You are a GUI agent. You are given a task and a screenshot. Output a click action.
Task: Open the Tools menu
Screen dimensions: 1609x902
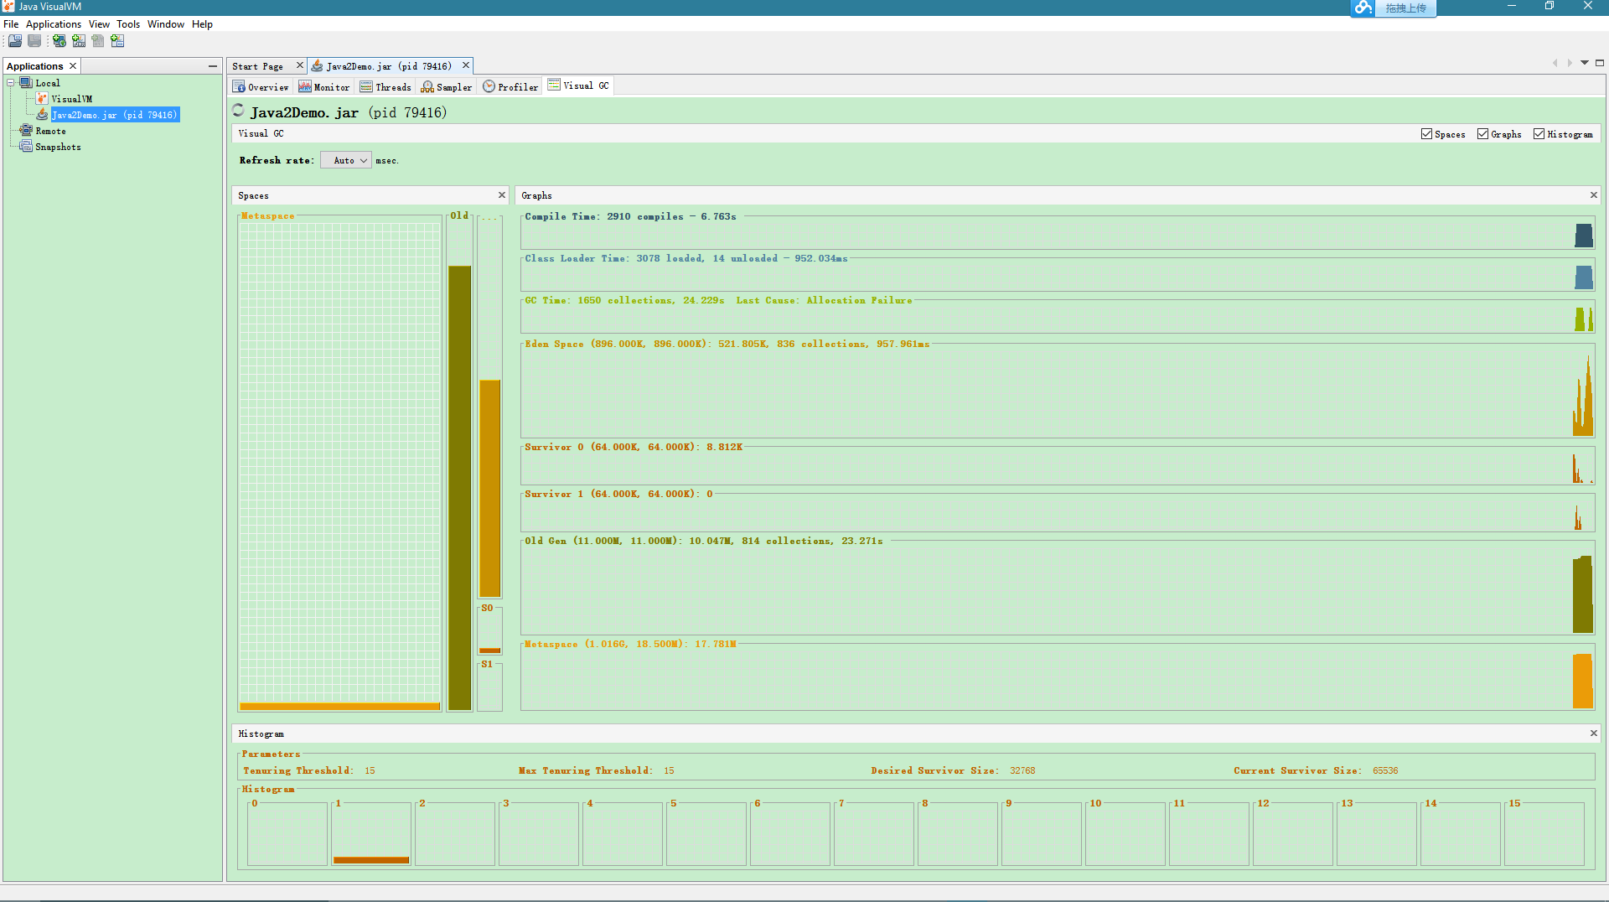click(128, 24)
